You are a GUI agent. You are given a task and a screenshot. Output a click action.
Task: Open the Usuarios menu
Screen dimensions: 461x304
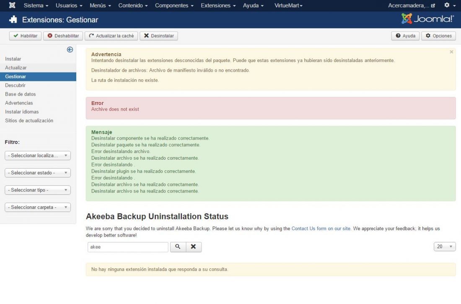[69, 5]
